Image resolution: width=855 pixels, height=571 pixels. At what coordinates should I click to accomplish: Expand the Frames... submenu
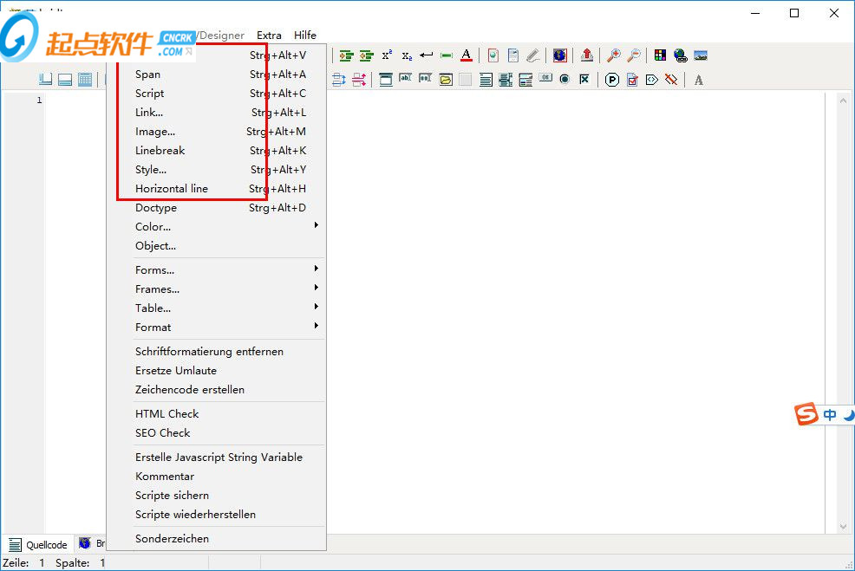point(217,289)
